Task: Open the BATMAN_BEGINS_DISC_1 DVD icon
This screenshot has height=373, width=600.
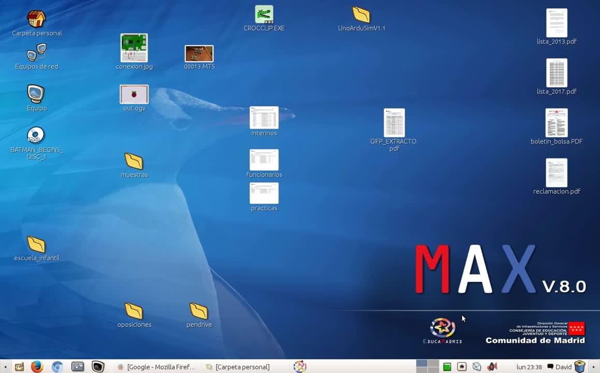Action: pos(36,136)
